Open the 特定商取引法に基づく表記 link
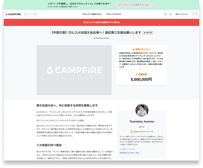This screenshot has height=168, width=203. [x=129, y=153]
